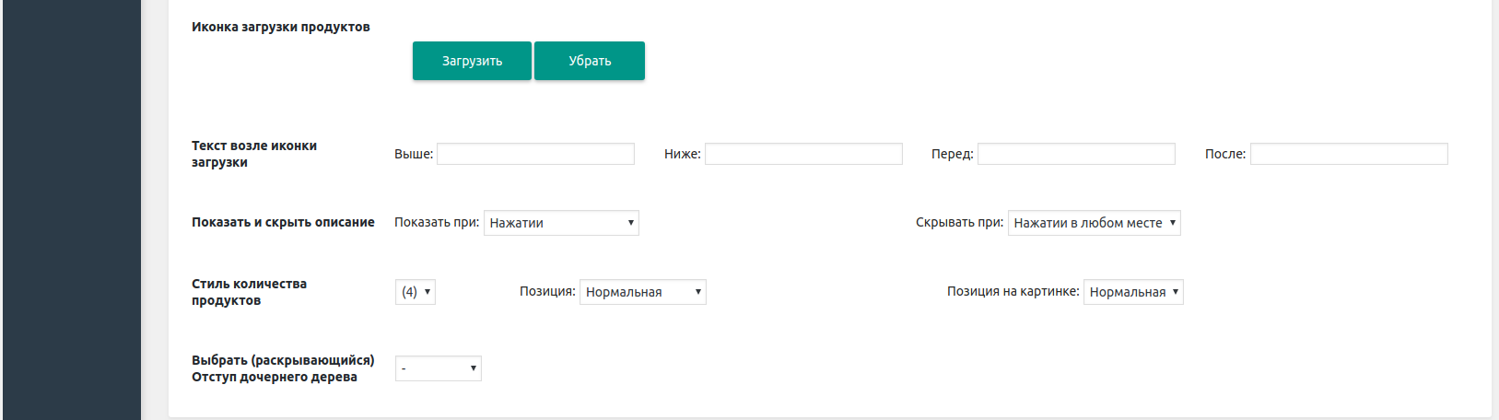The width and height of the screenshot is (1499, 420).
Task: Click the Показать при: label text
Action: (x=437, y=222)
